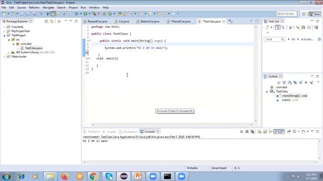Toggle Hide Local Types in the Outline toolbar
The height and width of the screenshot is (181, 323).
(311, 82)
